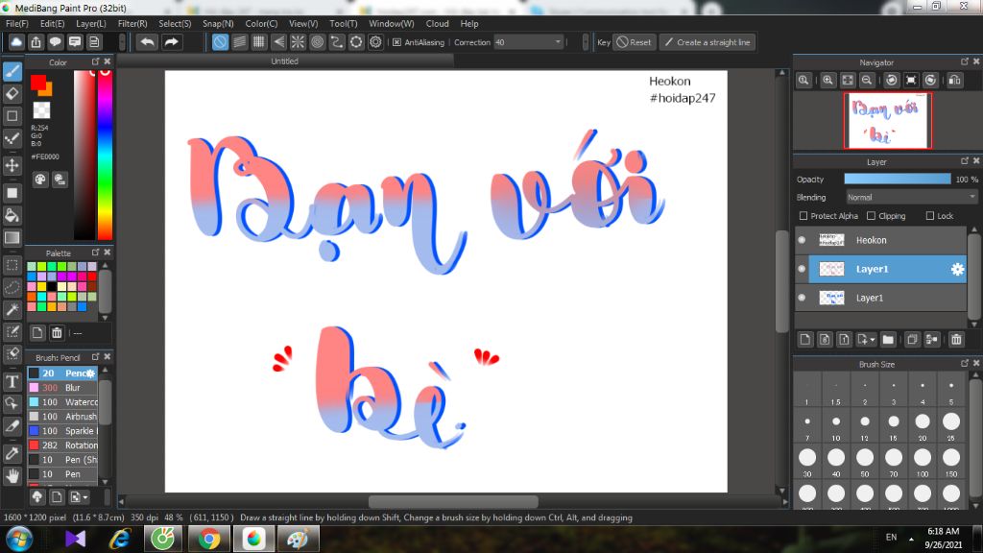
Task: Hide the selected Layer1
Action: [x=802, y=269]
